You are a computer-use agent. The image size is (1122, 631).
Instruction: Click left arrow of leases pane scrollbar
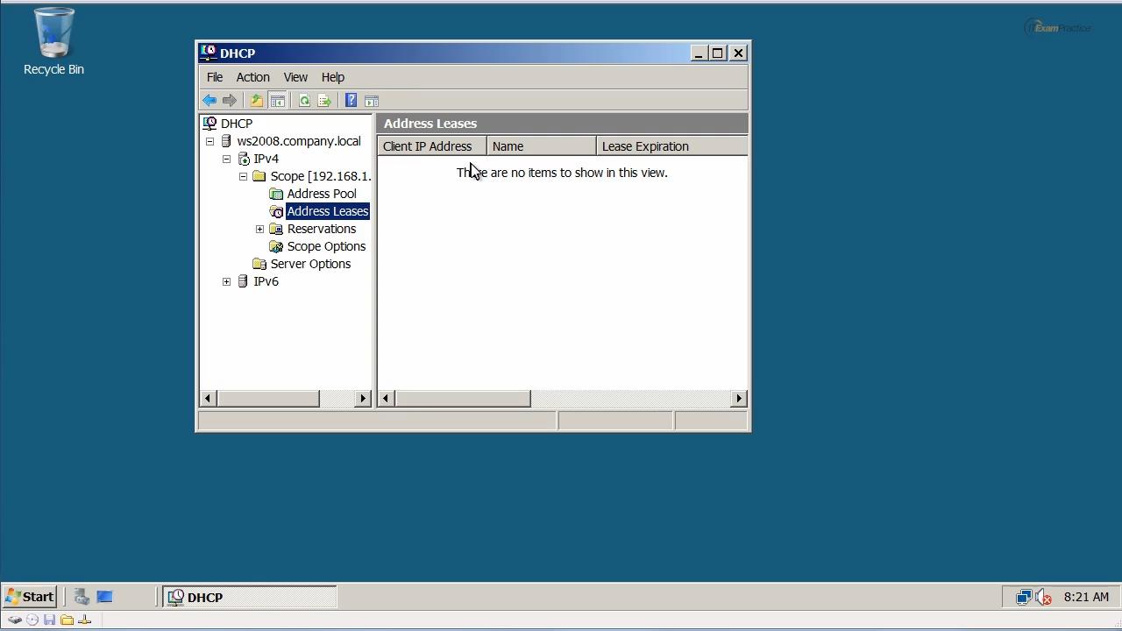point(386,399)
